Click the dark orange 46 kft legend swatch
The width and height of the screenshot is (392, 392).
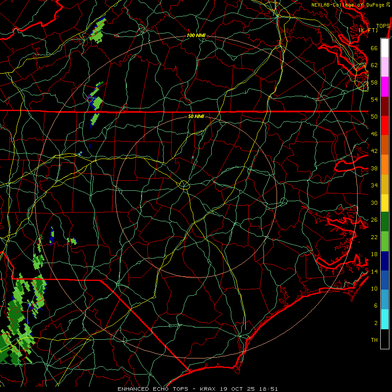pyautogui.click(x=385, y=145)
